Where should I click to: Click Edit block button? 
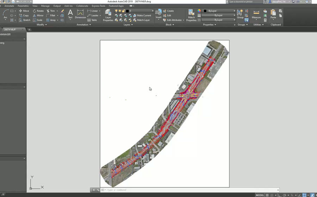coord(167,15)
